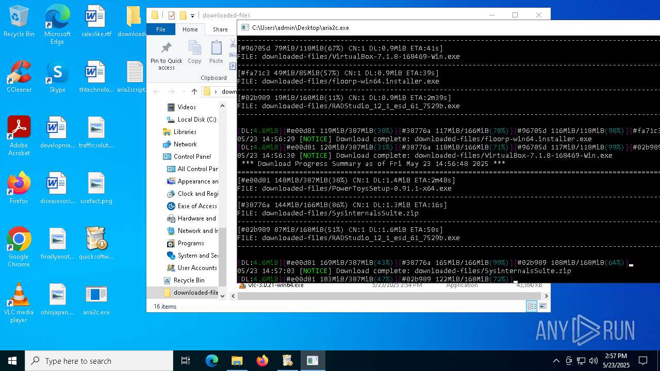Open the Skype desktop shortcut

[57, 77]
